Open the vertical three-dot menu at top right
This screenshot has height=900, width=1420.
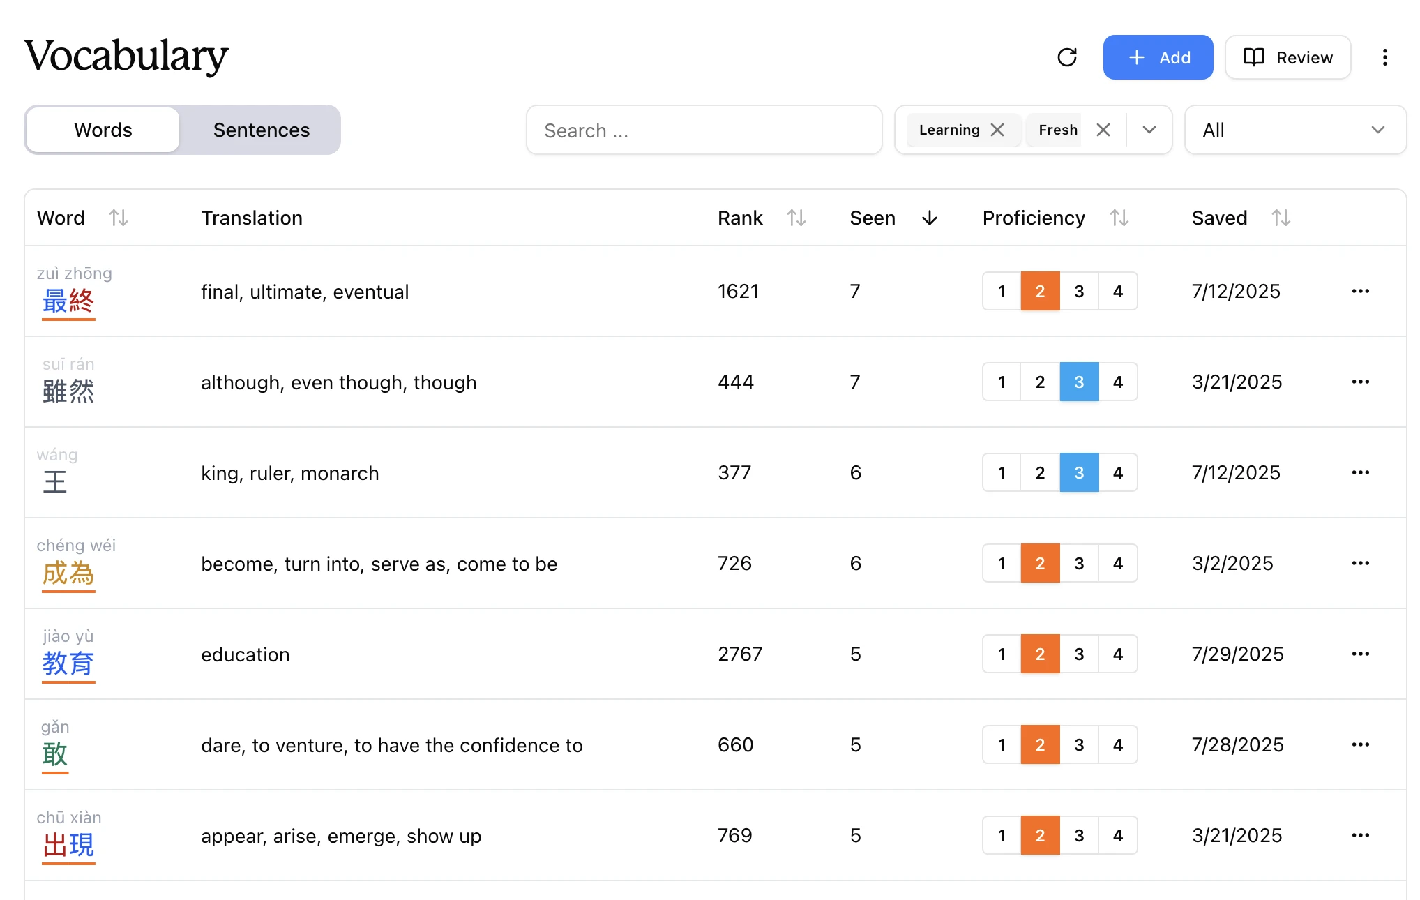coord(1384,57)
